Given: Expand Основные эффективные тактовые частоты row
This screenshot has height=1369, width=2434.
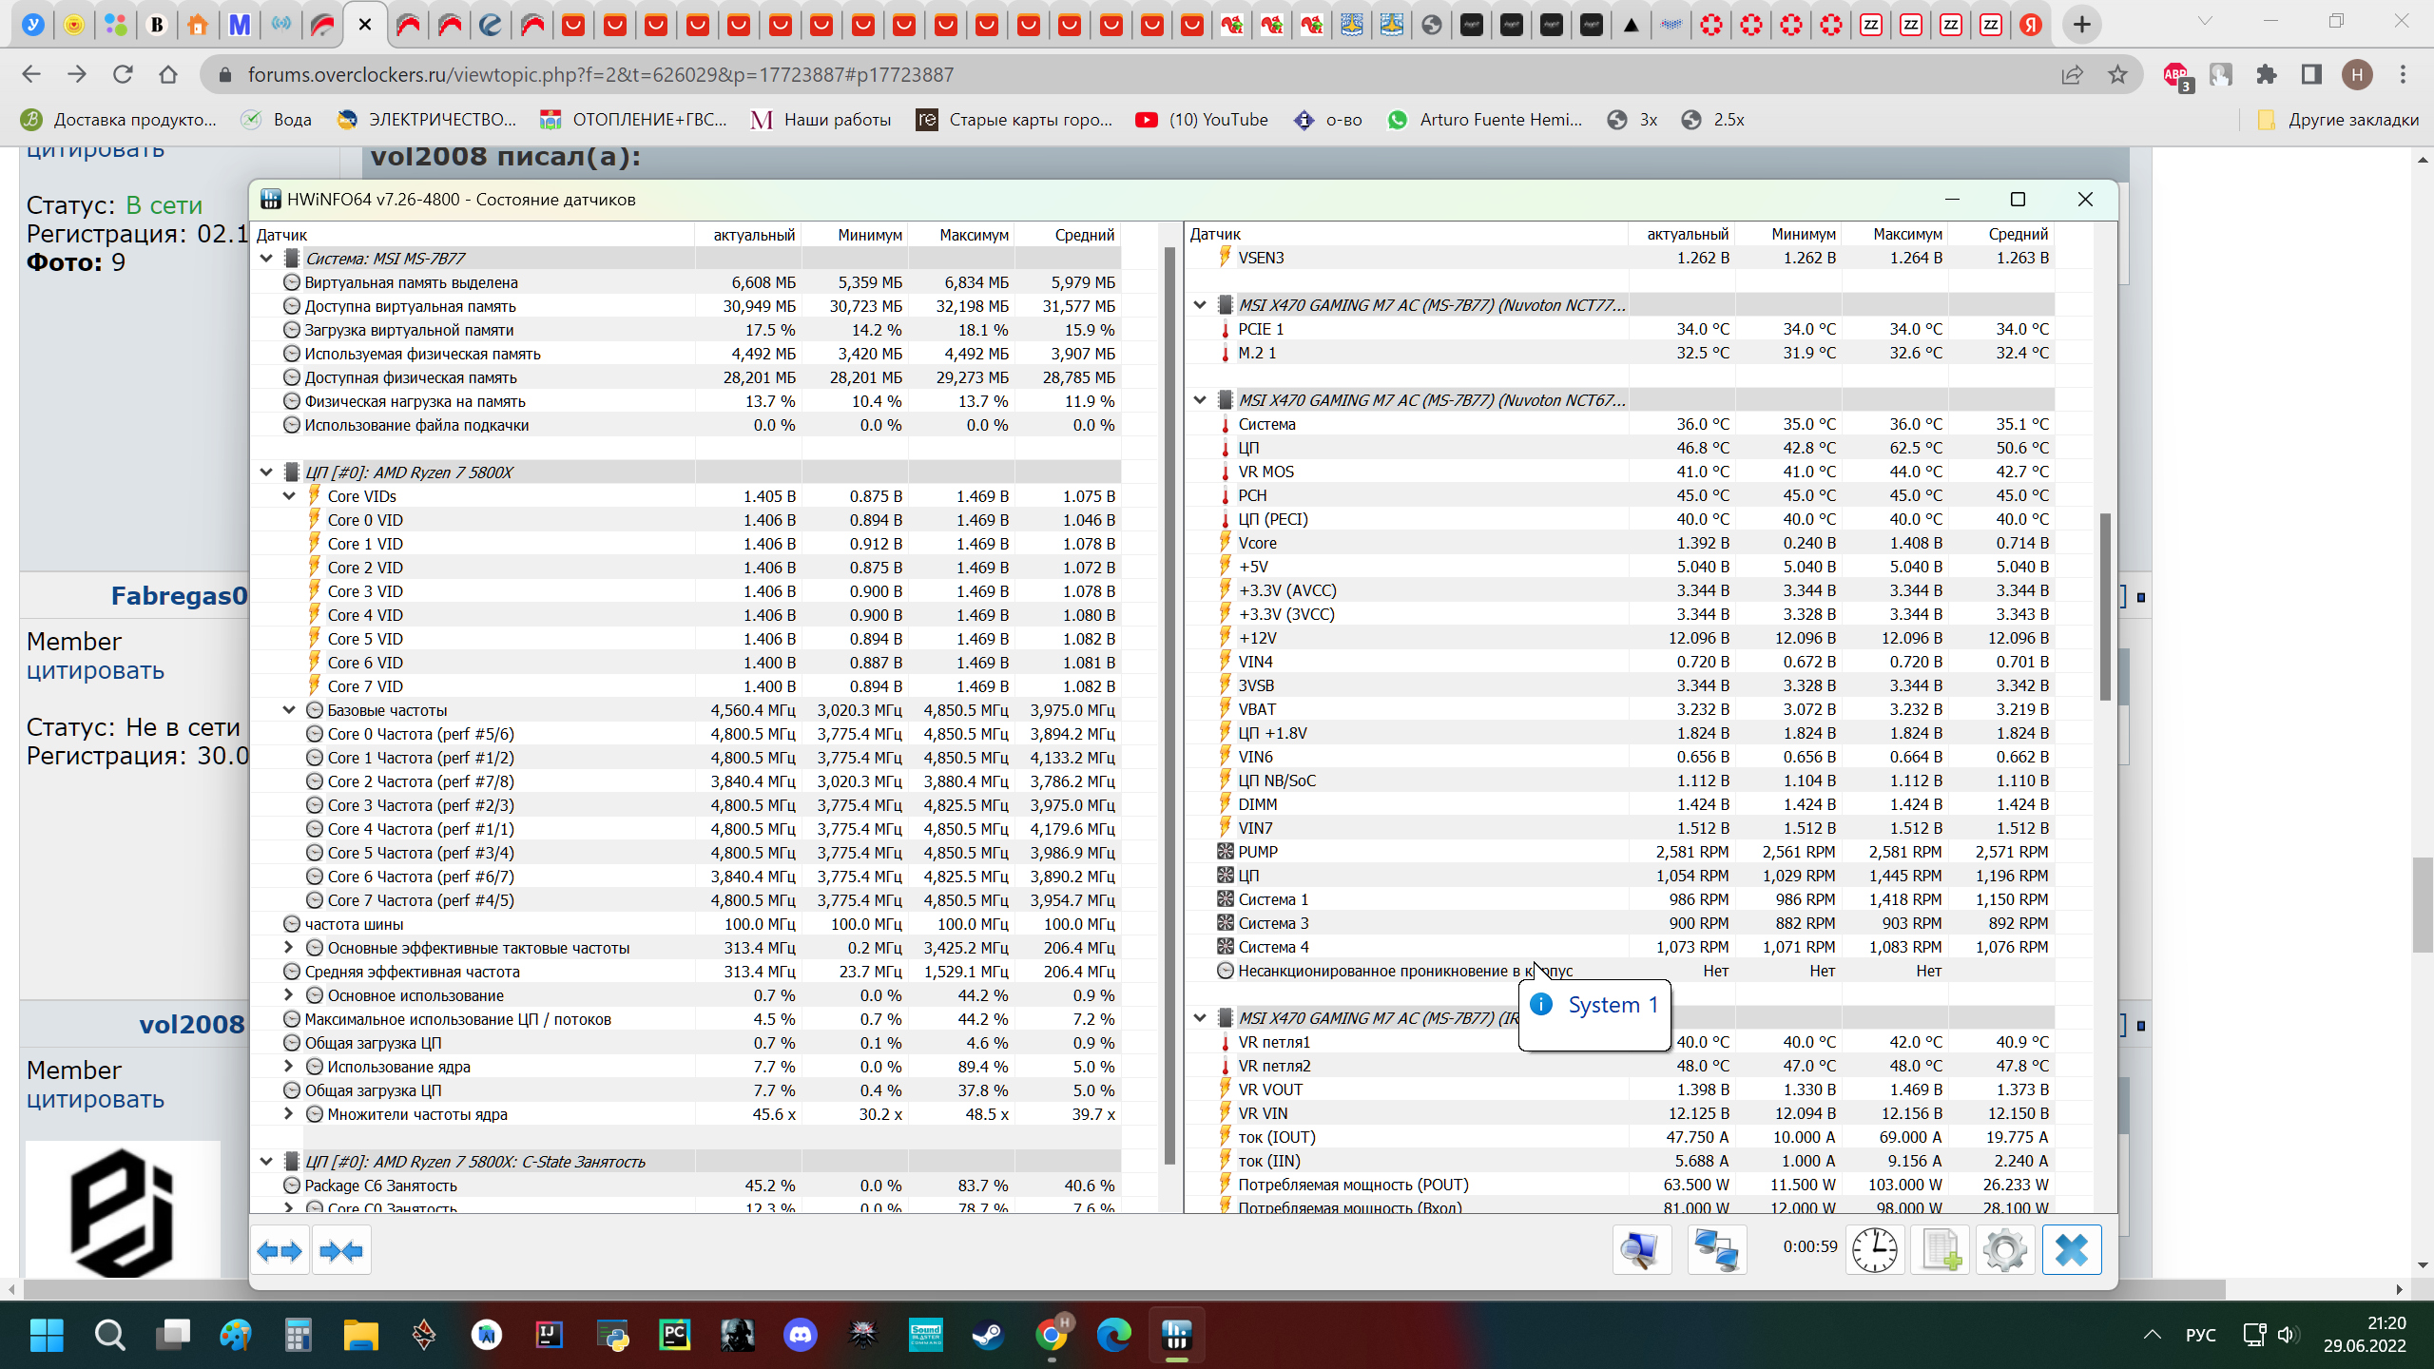Looking at the screenshot, I should [289, 948].
